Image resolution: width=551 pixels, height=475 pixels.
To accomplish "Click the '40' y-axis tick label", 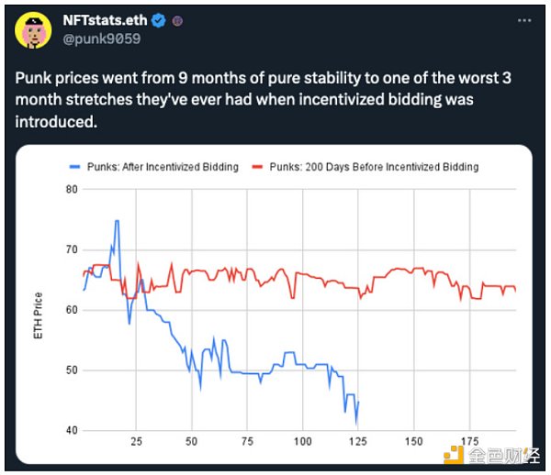I will coord(73,430).
